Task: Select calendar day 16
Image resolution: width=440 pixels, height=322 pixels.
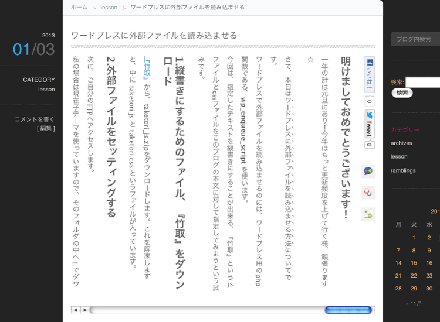Action: click(429, 263)
